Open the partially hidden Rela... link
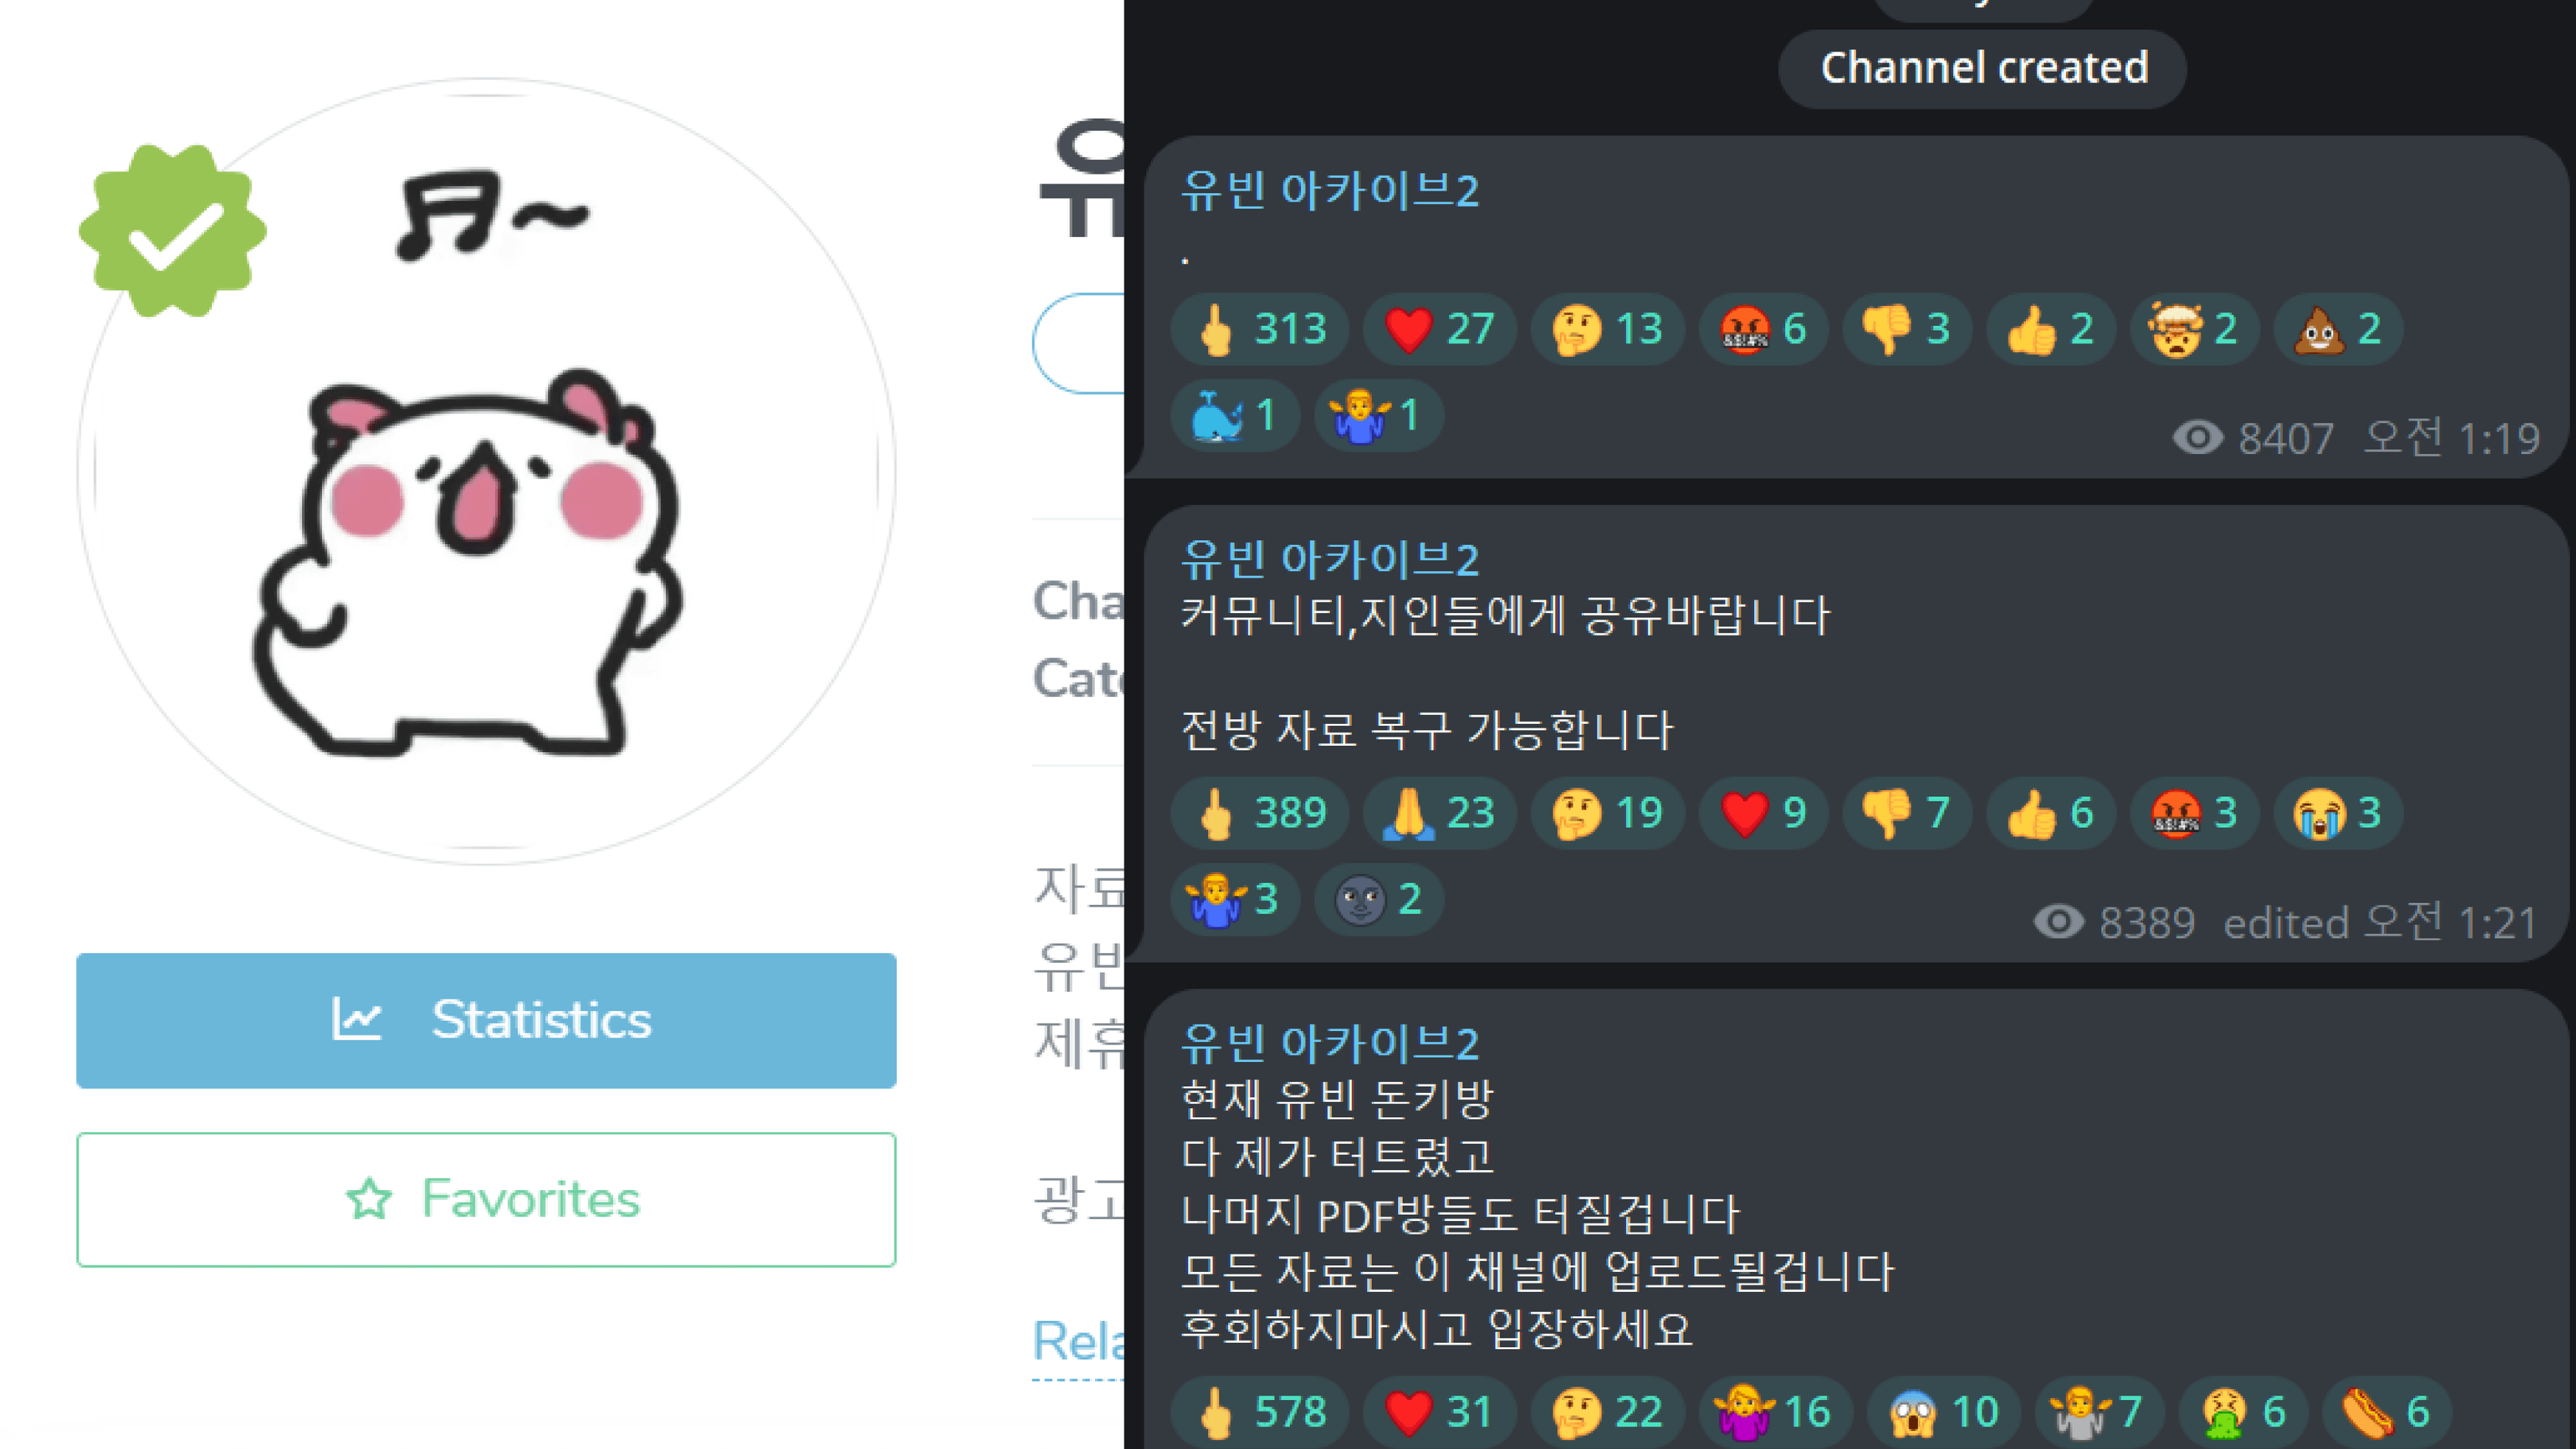 [x=1078, y=1342]
